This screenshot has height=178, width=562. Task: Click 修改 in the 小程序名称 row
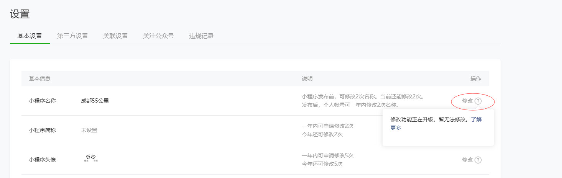467,101
